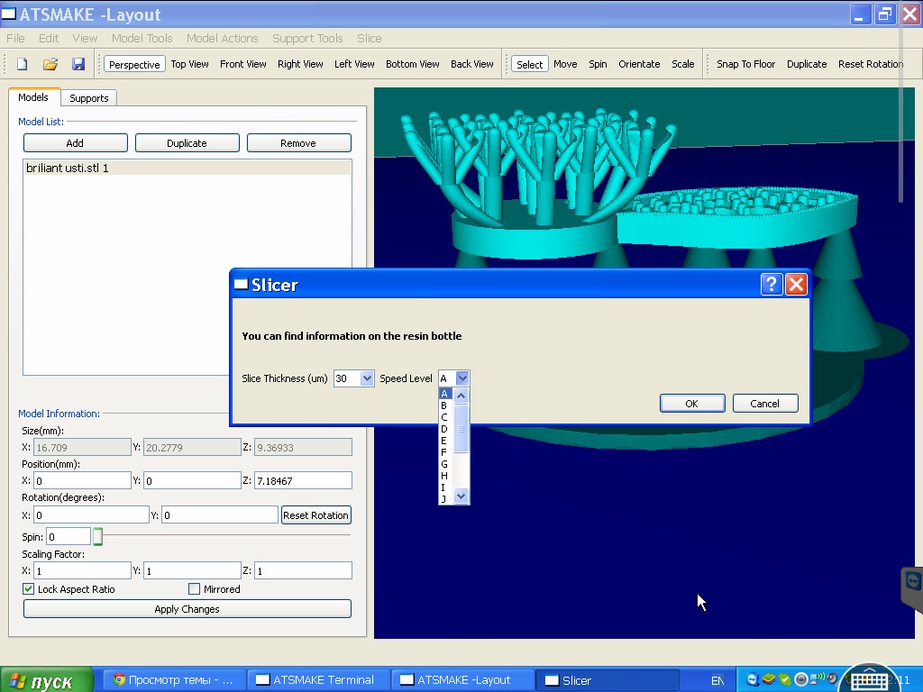923x692 pixels.
Task: Click the Rotation X input field
Action: 91,514
